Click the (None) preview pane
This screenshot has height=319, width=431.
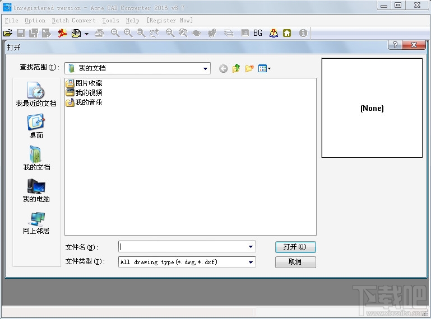coord(372,108)
